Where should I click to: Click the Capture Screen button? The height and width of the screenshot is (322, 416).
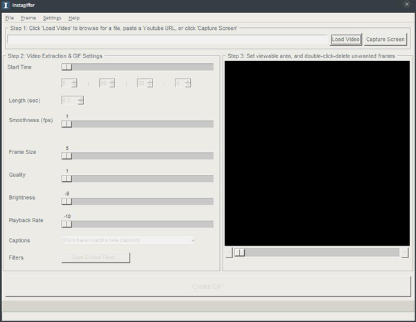(385, 40)
